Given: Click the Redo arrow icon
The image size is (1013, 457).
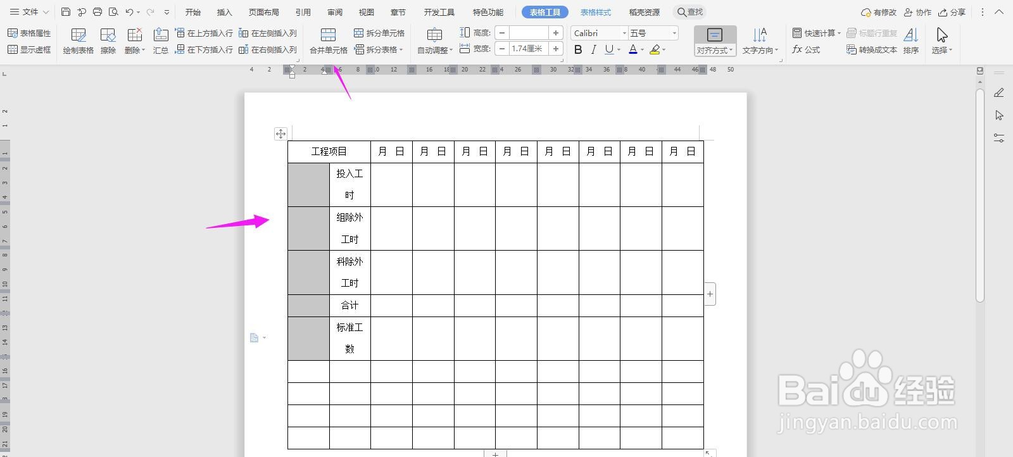Looking at the screenshot, I should (150, 12).
